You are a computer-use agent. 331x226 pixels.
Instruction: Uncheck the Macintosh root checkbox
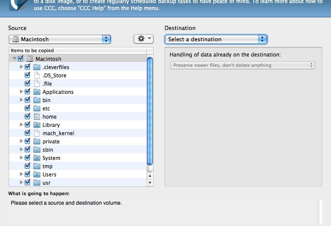[x=20, y=58]
